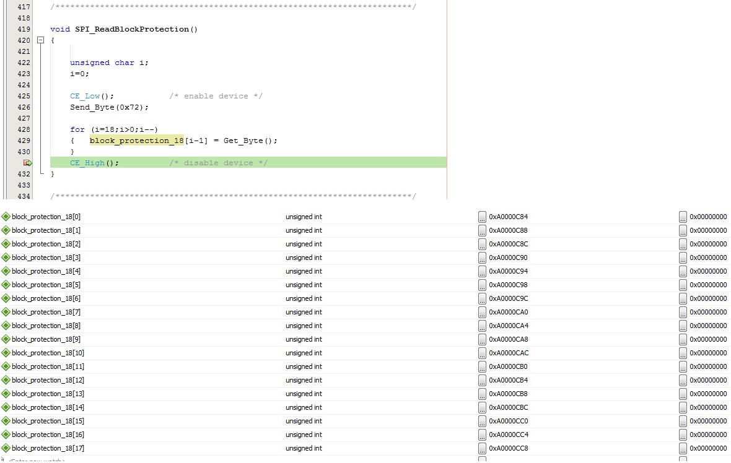Click the address value 0xA0000C88

coord(508,230)
